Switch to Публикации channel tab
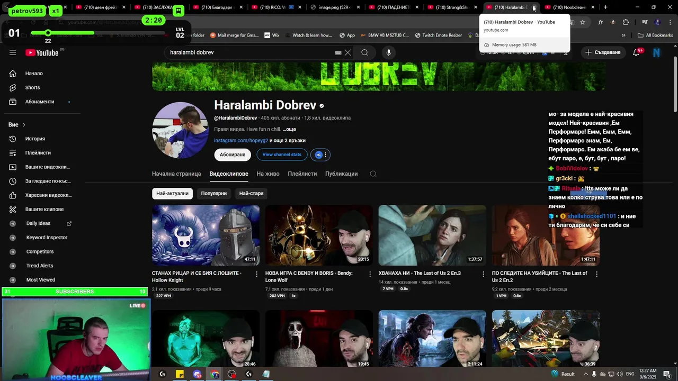678x381 pixels. [342, 174]
